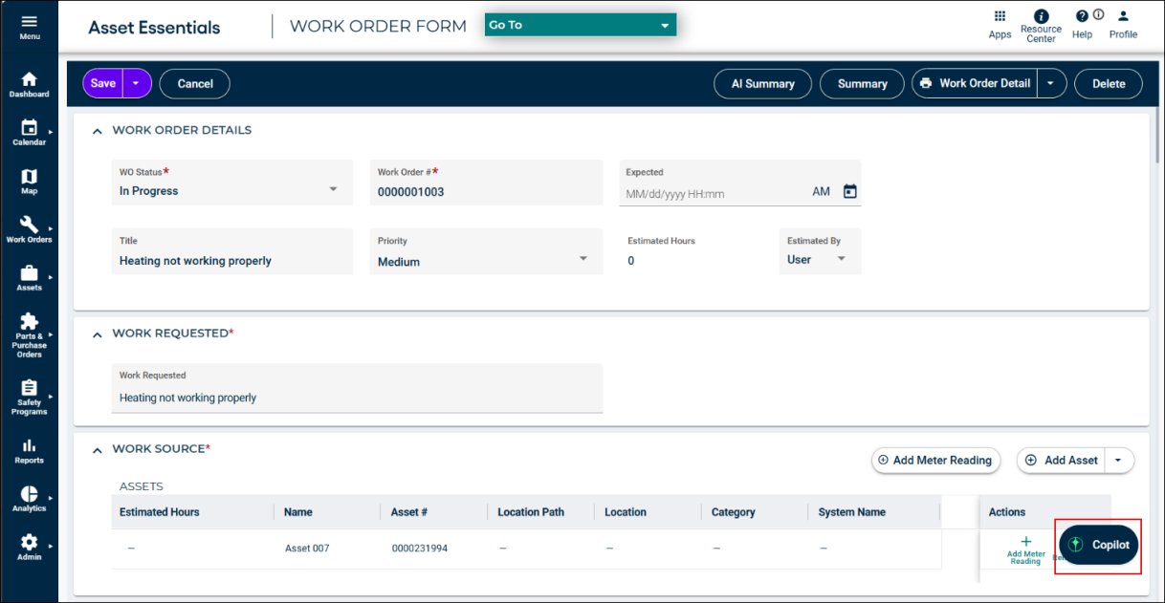Image resolution: width=1165 pixels, height=603 pixels.
Task: Click Add Meter Reading button
Action: 935,460
